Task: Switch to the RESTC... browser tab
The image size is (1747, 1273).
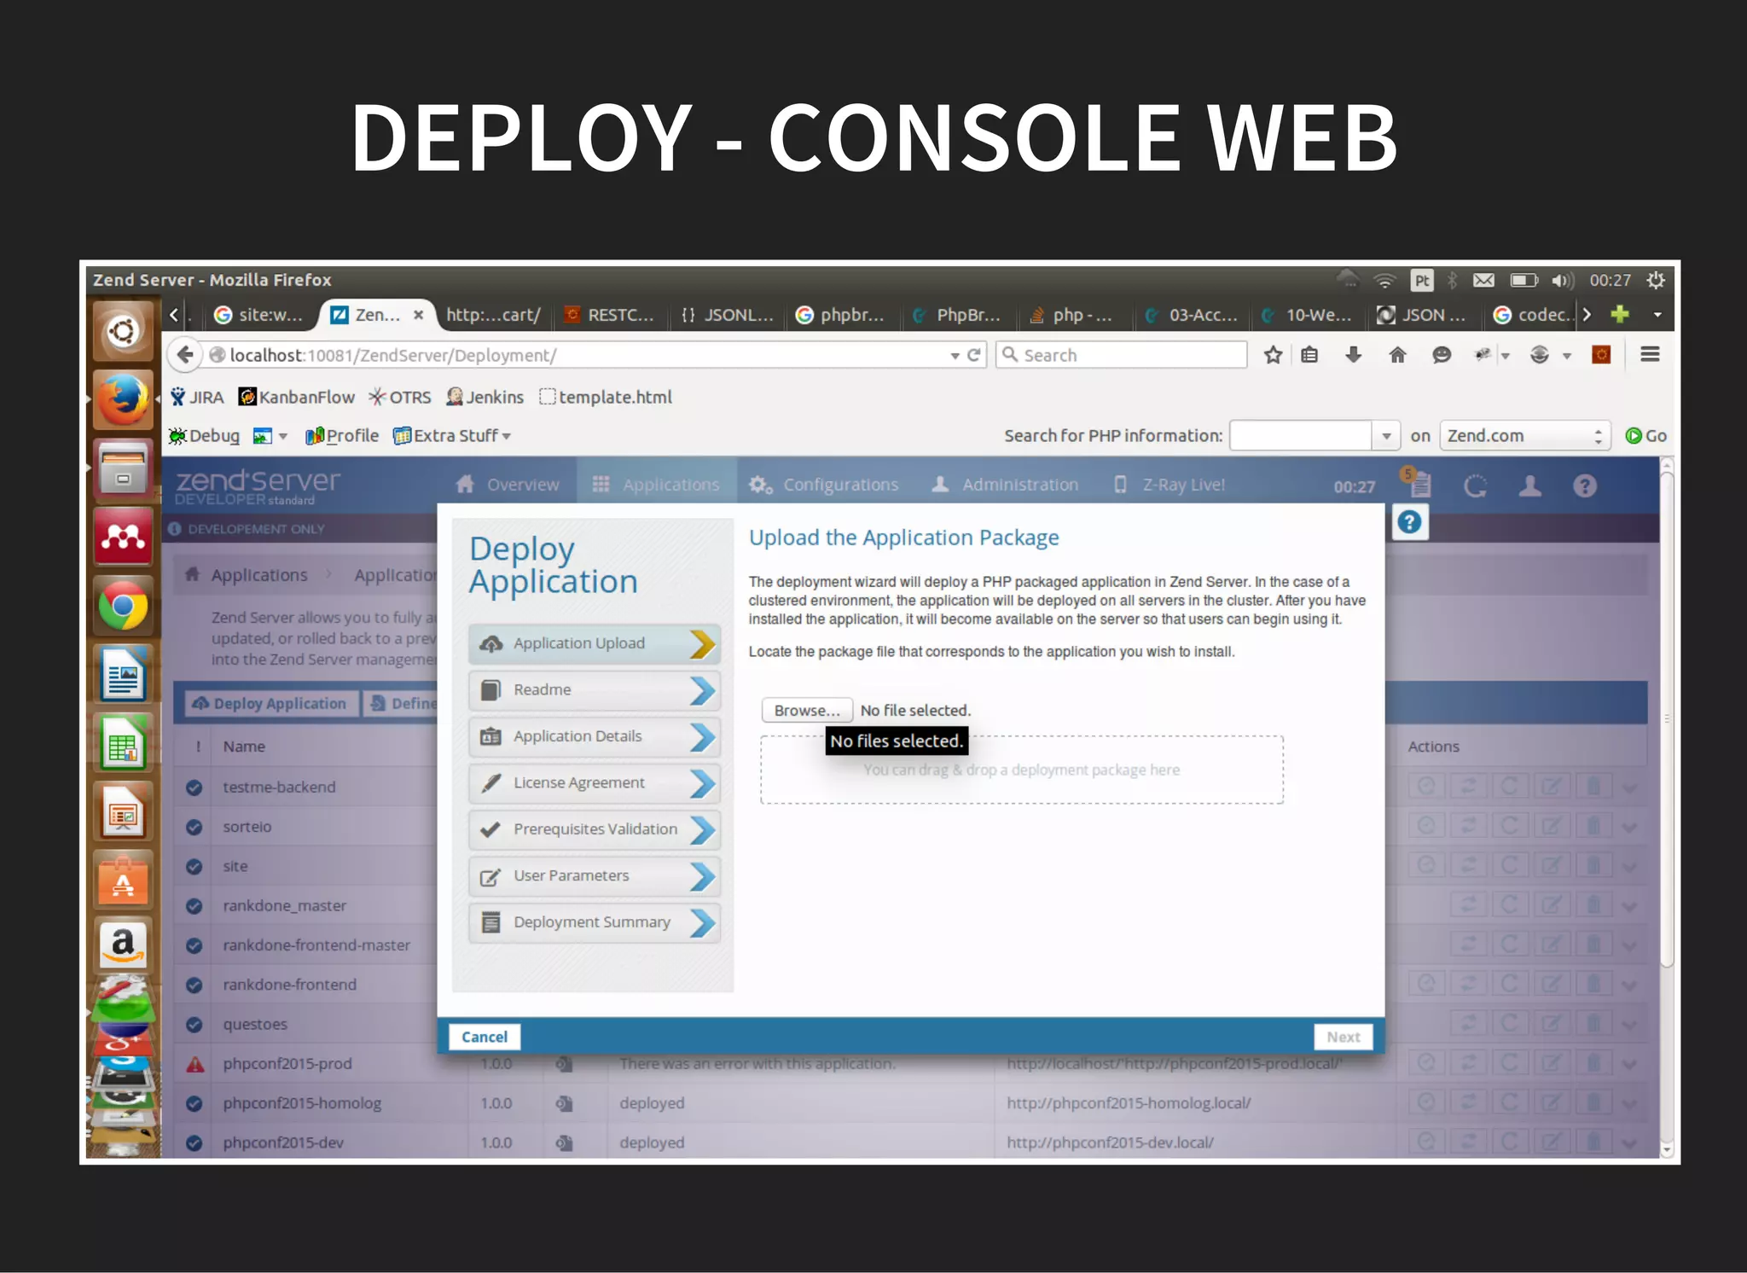Action: pyautogui.click(x=611, y=315)
